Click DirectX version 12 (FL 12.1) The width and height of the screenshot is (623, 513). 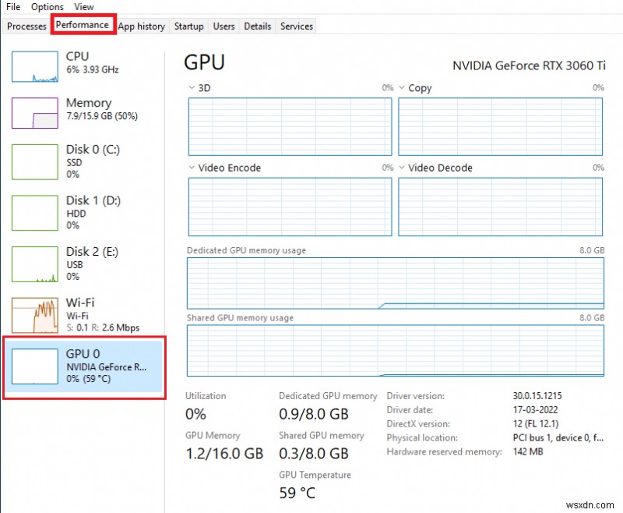tap(536, 424)
